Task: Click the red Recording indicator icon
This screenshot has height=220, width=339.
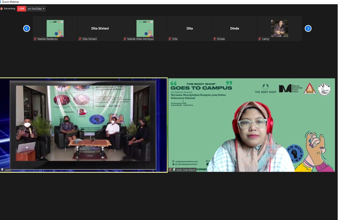Action: tap(2, 9)
